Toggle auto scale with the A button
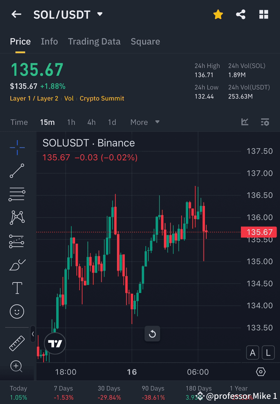The height and width of the screenshot is (404, 280). click(253, 353)
